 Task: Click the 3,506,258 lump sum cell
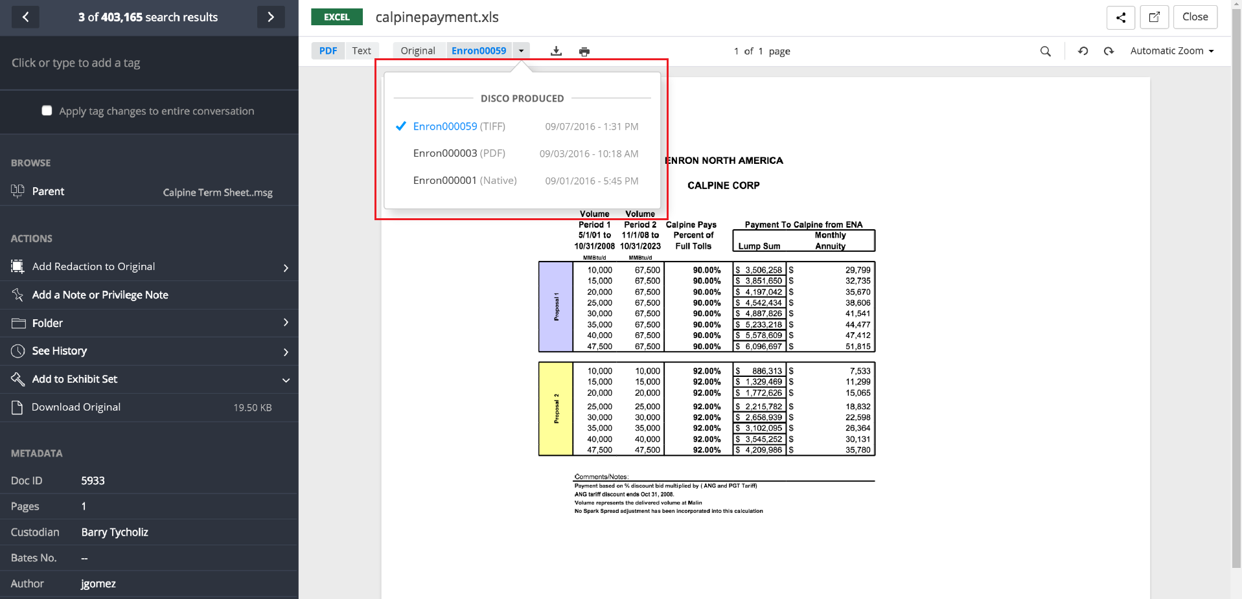point(759,270)
